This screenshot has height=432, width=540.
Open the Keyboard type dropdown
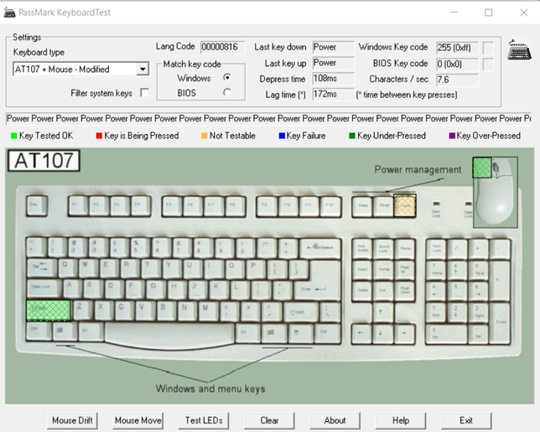[x=143, y=69]
